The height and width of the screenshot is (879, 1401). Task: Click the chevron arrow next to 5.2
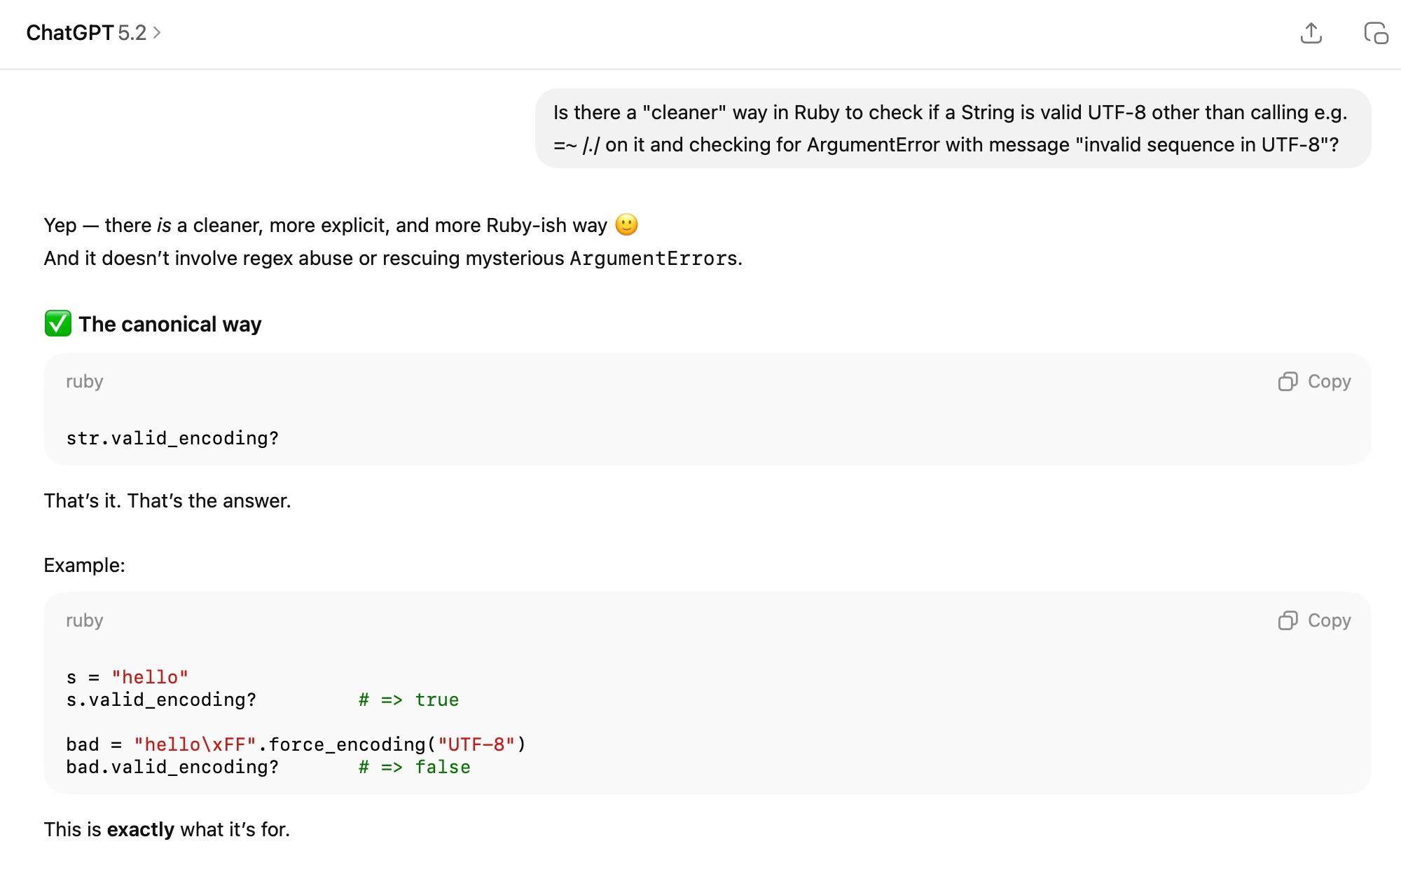pos(157,33)
